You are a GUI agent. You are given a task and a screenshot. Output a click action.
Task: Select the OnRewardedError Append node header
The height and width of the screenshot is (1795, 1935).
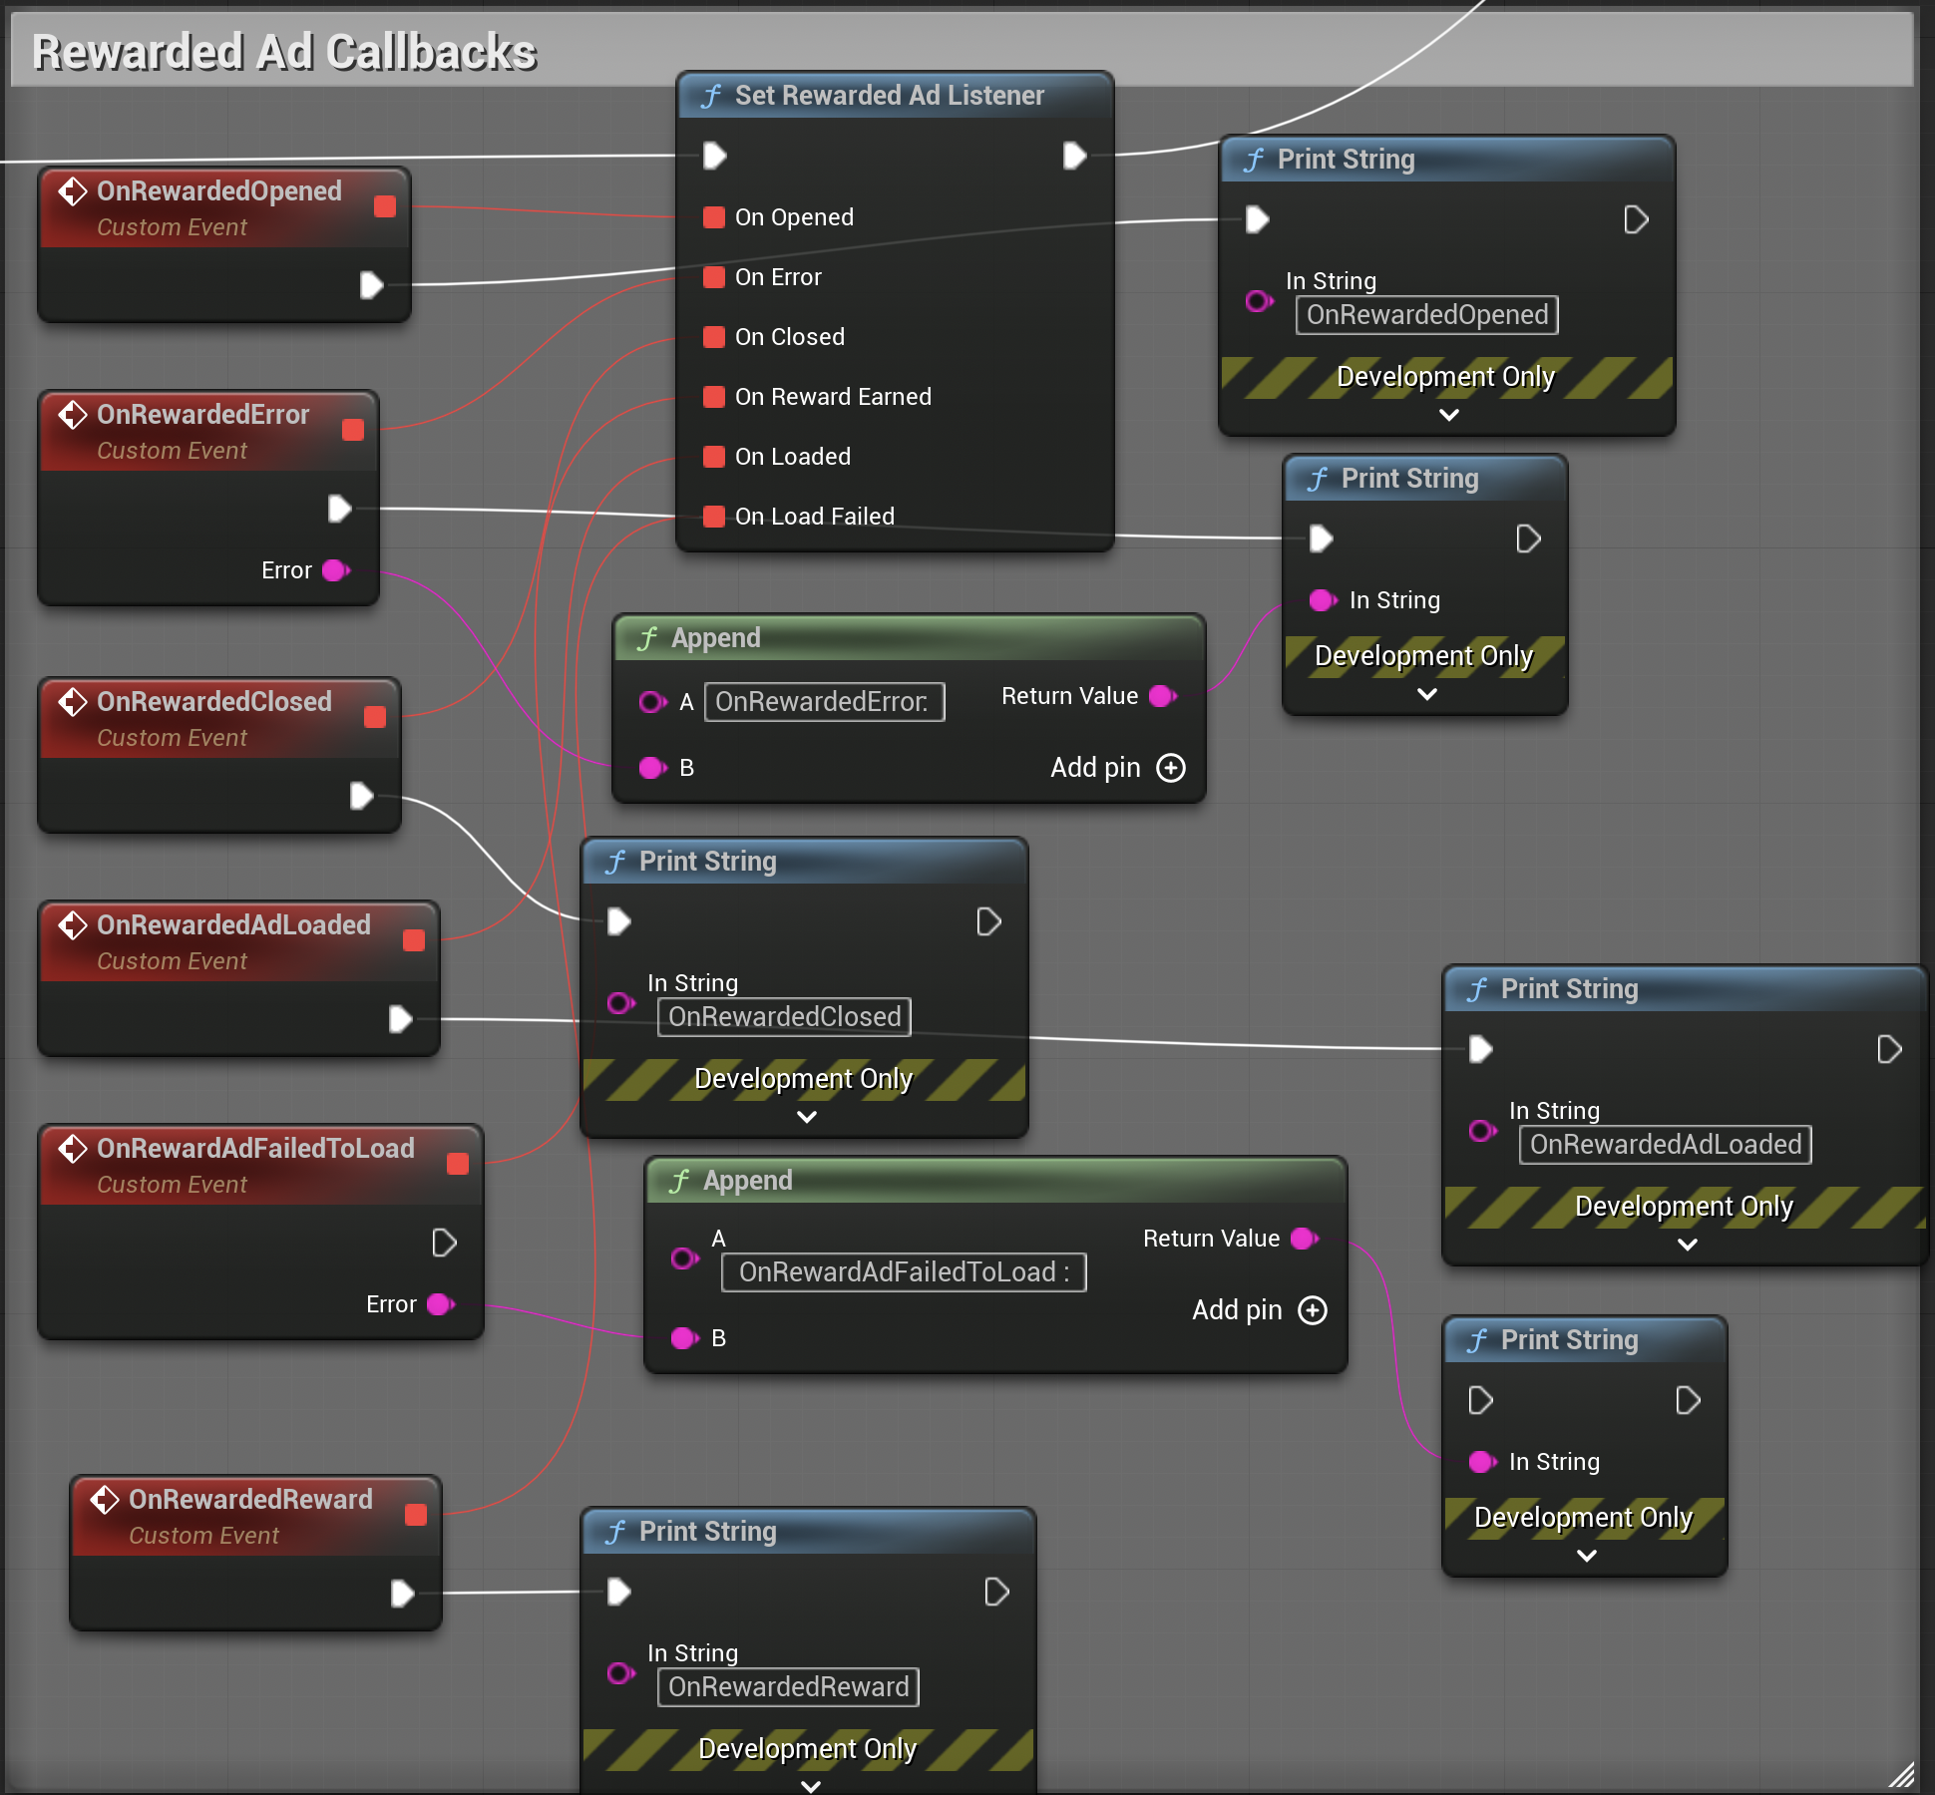point(909,638)
